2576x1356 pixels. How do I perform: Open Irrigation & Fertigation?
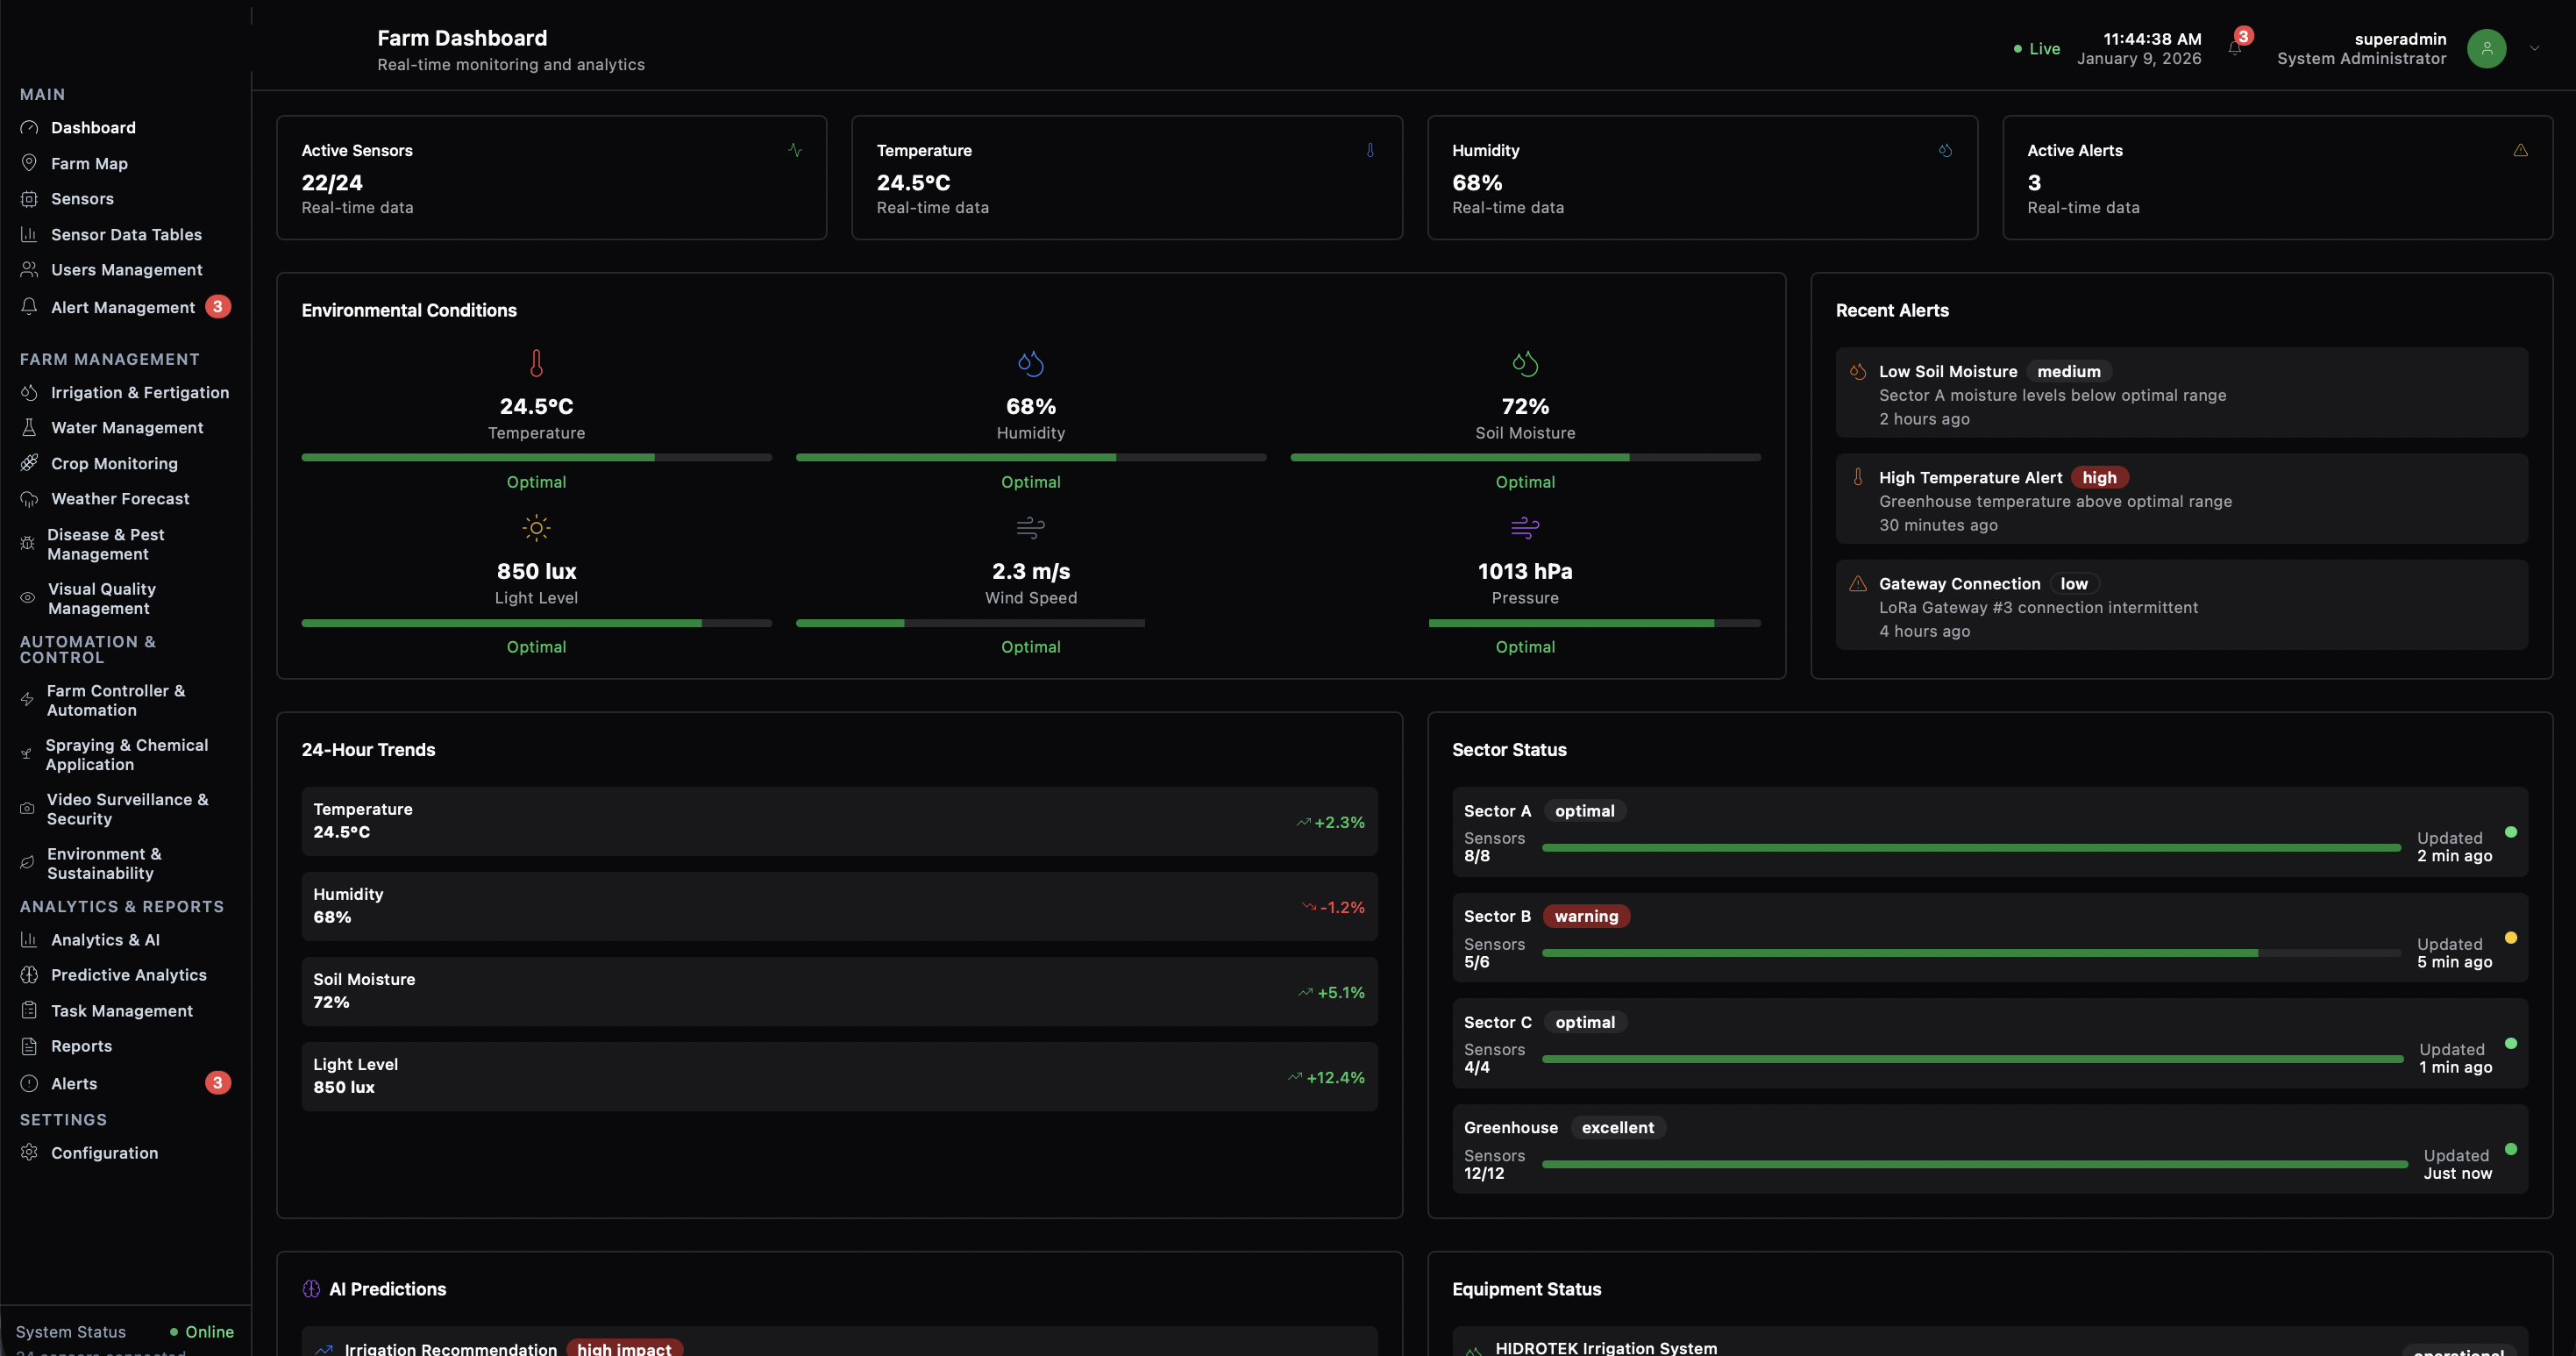140,392
